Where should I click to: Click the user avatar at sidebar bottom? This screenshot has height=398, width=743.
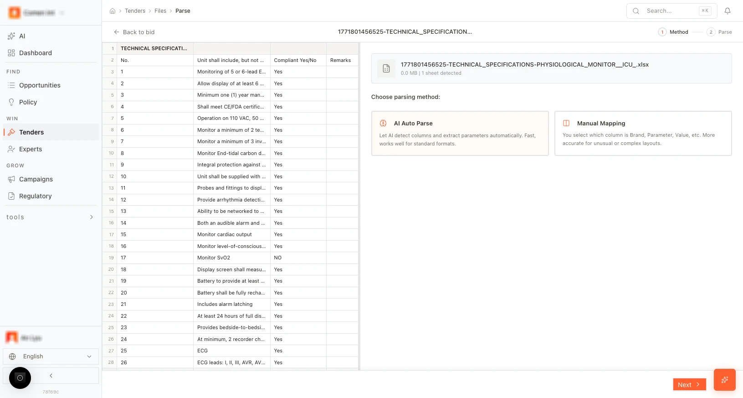[12, 337]
